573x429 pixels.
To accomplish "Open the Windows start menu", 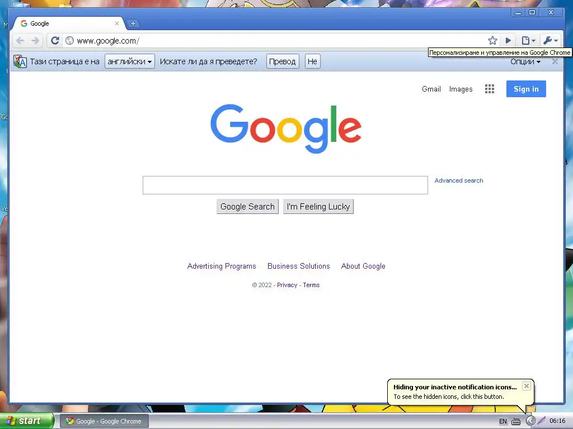I will coord(27,421).
